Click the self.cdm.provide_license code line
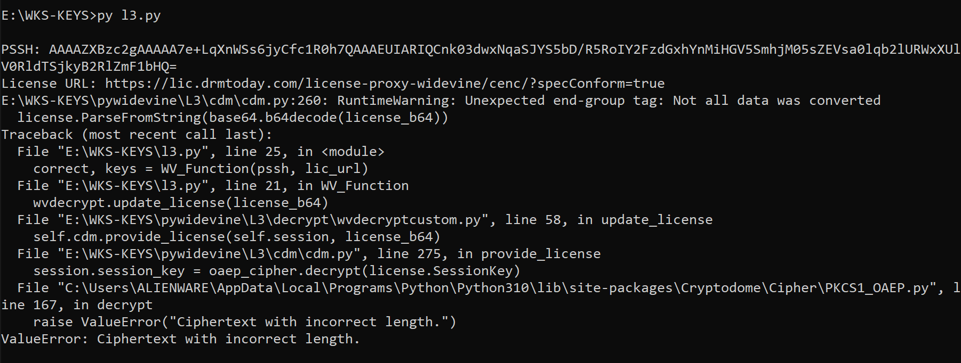This screenshot has width=961, height=363. (x=237, y=237)
